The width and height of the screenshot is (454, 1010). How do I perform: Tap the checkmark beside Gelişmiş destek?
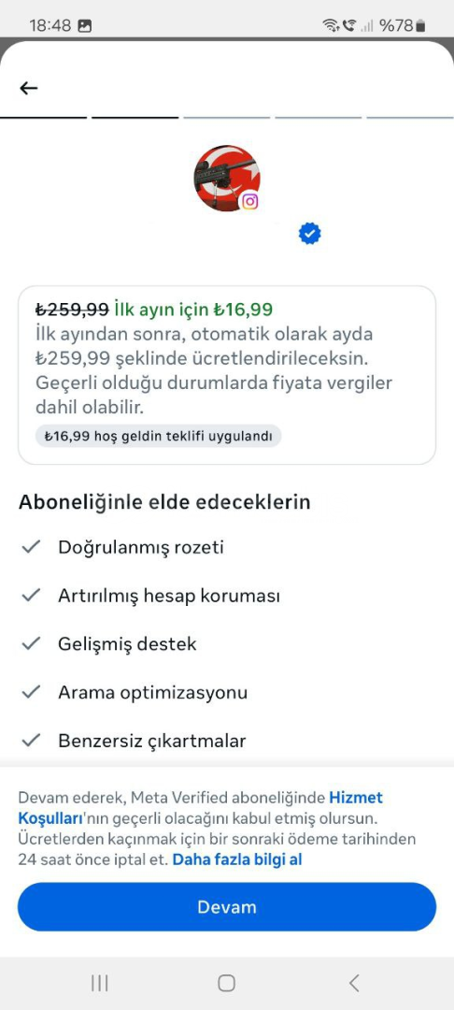(31, 643)
